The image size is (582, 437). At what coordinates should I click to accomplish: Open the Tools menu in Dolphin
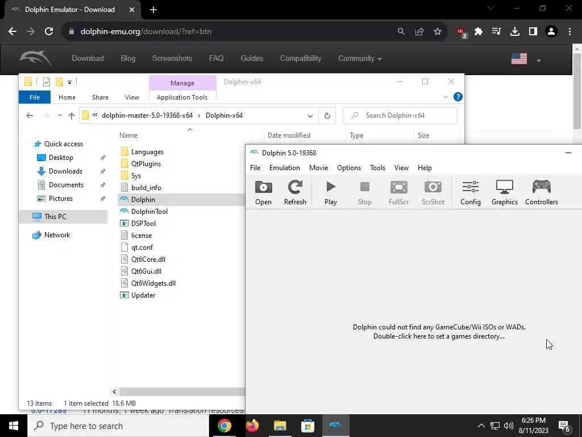377,168
